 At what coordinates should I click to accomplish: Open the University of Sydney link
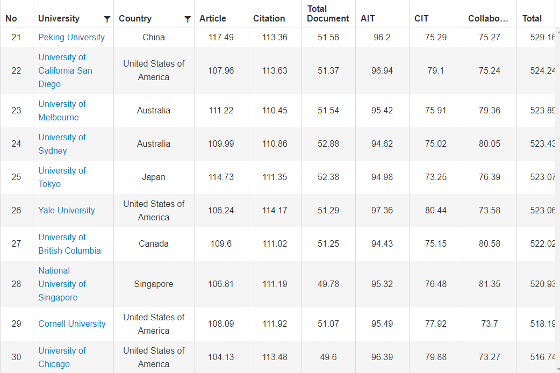click(x=62, y=144)
